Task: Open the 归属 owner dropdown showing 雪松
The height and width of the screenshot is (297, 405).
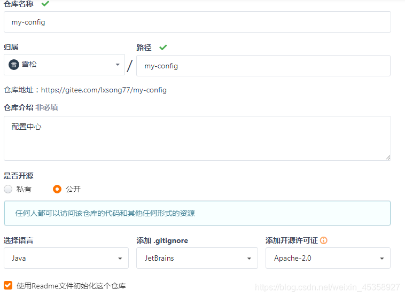Action: click(x=64, y=65)
